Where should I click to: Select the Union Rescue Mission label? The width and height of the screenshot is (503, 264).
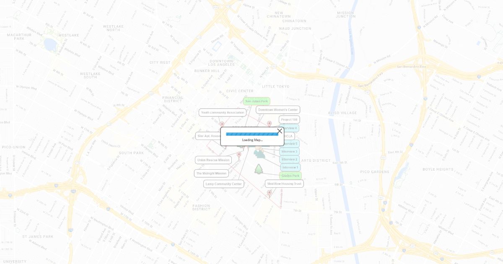pos(213,160)
